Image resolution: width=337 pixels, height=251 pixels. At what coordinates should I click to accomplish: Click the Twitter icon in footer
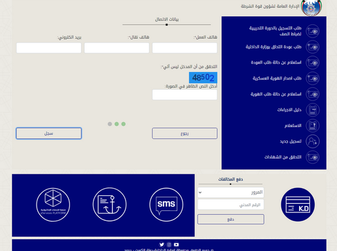pos(162,244)
